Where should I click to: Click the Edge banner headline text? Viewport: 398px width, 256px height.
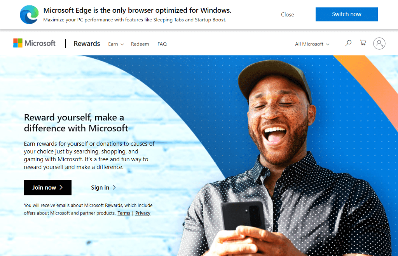[137, 10]
